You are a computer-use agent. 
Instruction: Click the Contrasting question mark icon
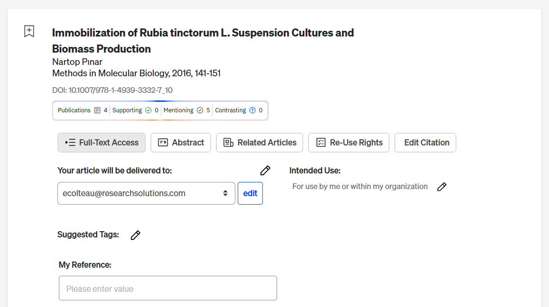252,110
